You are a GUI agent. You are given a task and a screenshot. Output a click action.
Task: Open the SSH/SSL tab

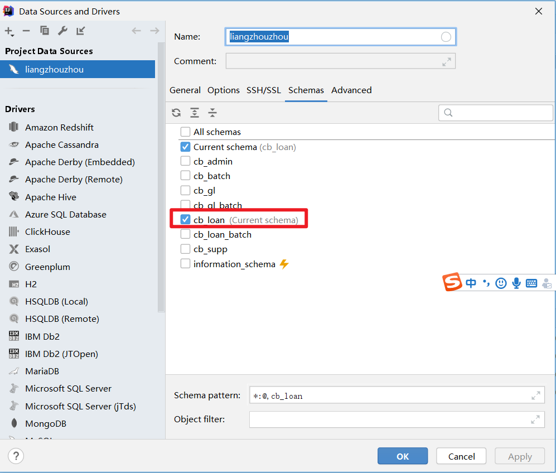click(263, 90)
